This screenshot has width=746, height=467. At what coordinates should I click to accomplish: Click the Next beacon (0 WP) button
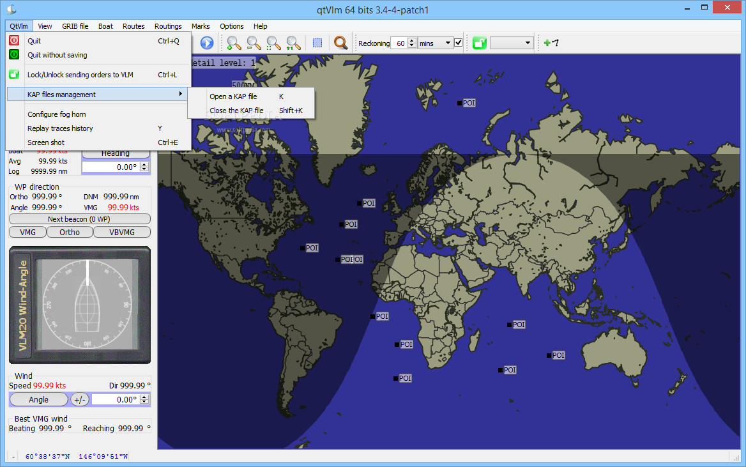79,219
